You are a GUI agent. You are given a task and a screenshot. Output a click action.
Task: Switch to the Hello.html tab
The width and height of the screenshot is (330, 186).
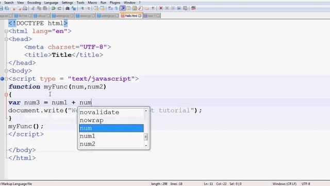131,16
